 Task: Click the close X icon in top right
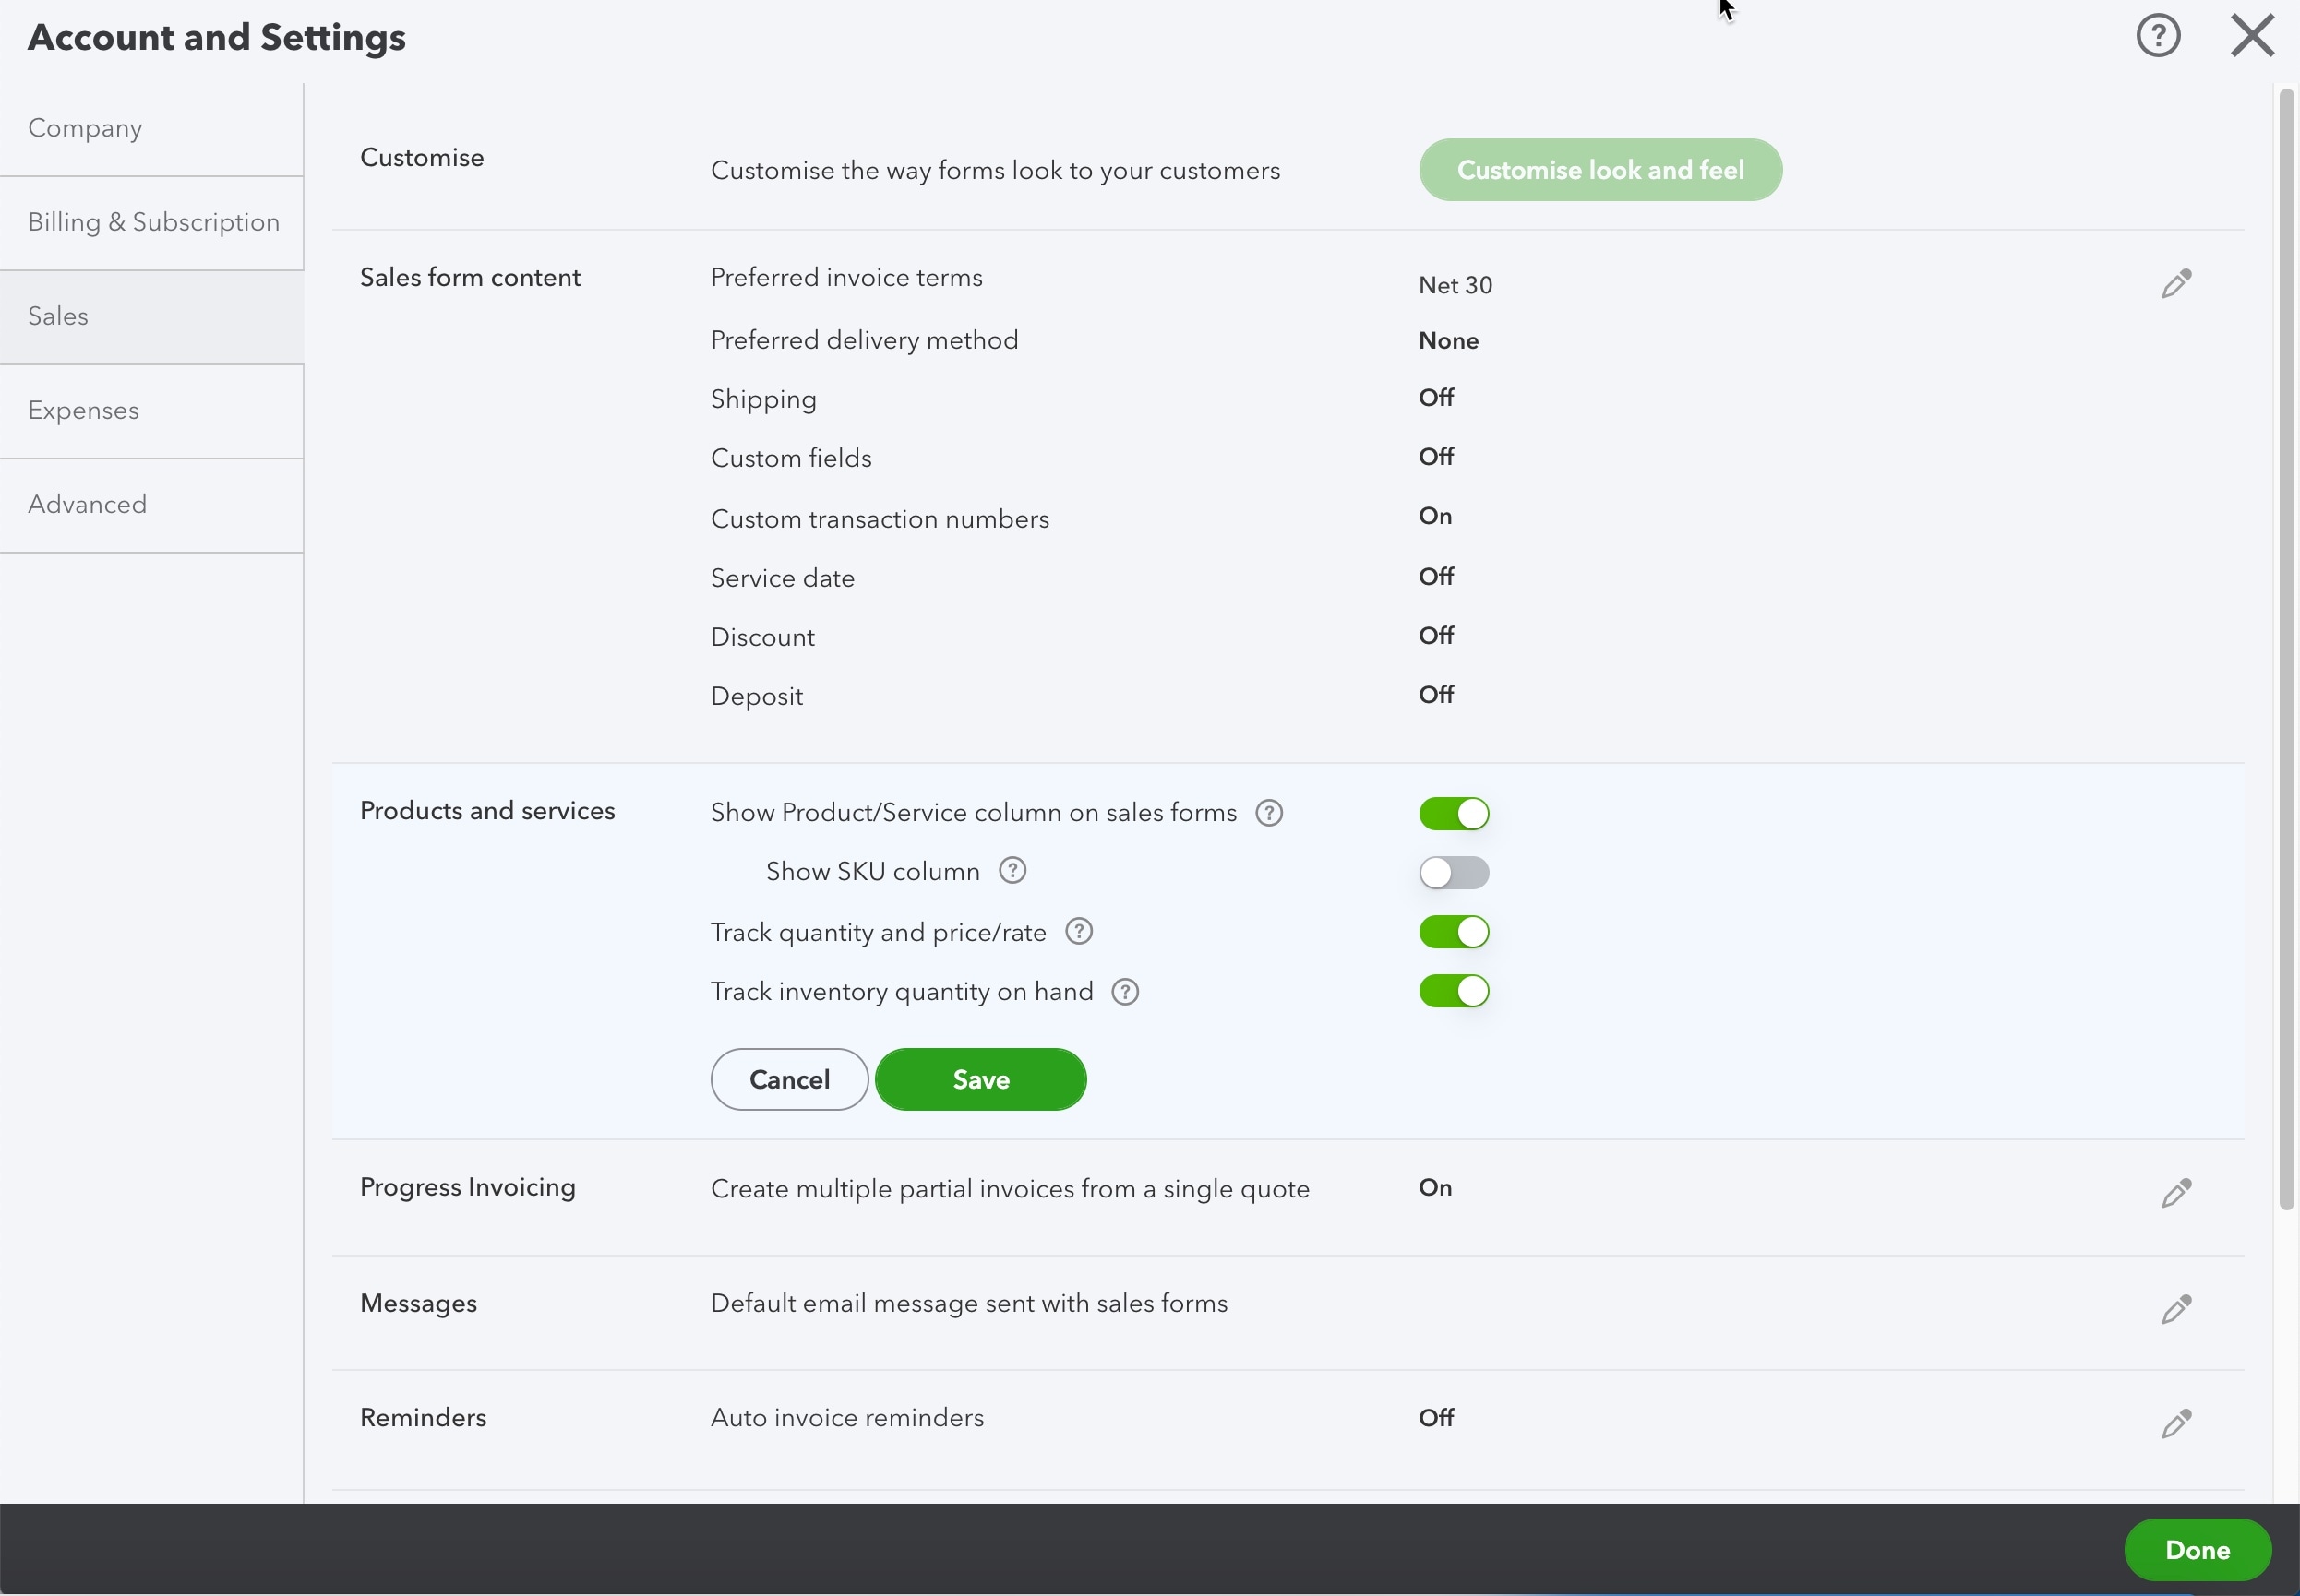pos(2251,35)
